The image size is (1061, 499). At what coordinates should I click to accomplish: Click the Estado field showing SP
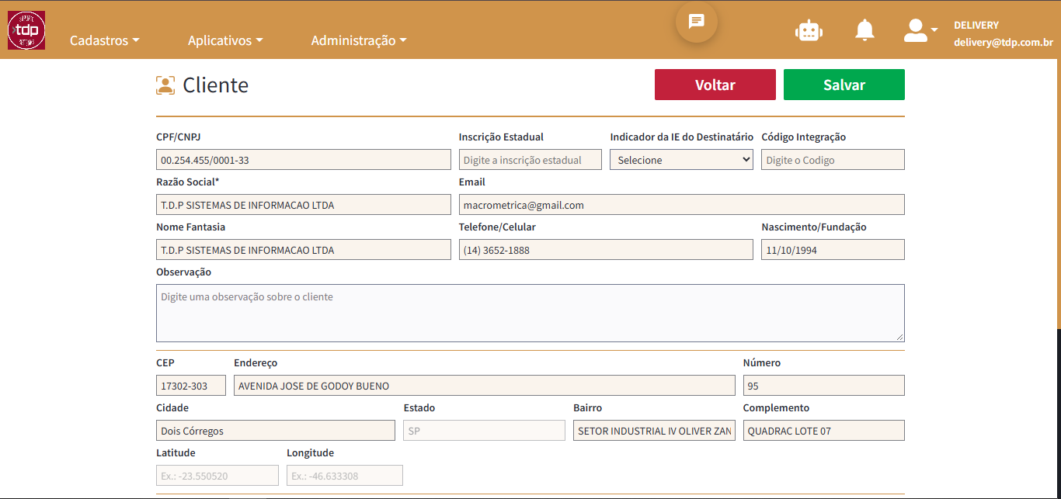484,431
